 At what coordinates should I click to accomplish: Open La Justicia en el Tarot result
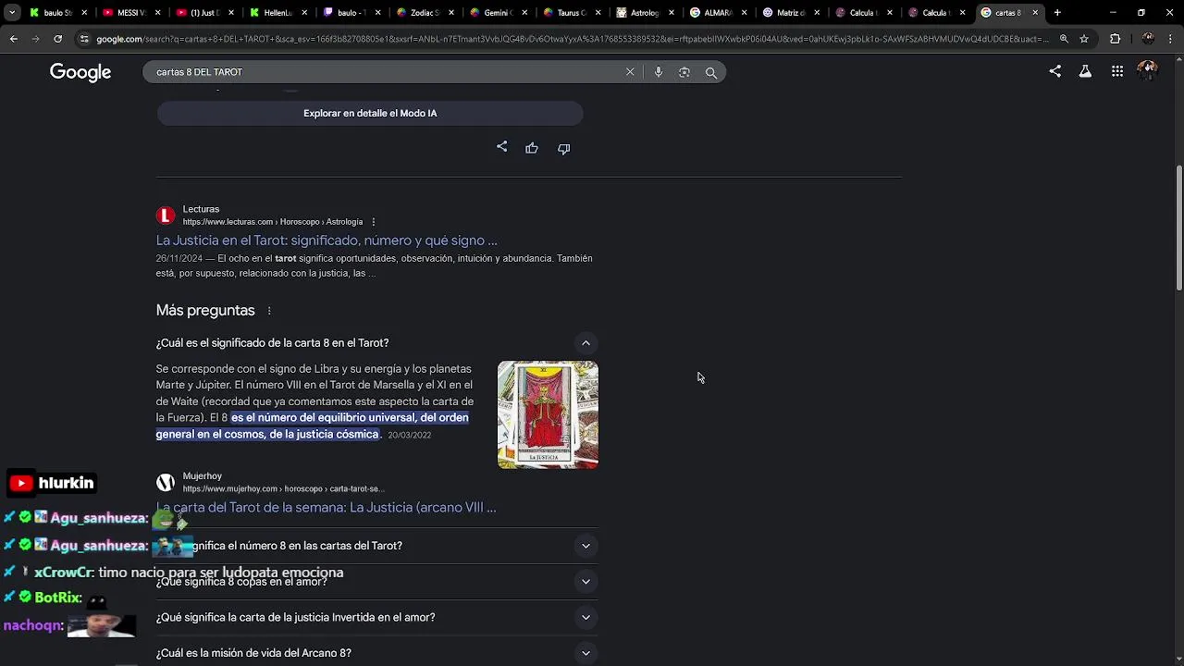pos(327,240)
